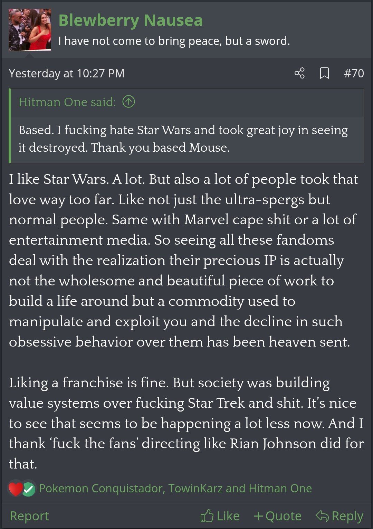
Task: Click the paragraph starting "Liking a franchise"
Action: tap(186, 423)
